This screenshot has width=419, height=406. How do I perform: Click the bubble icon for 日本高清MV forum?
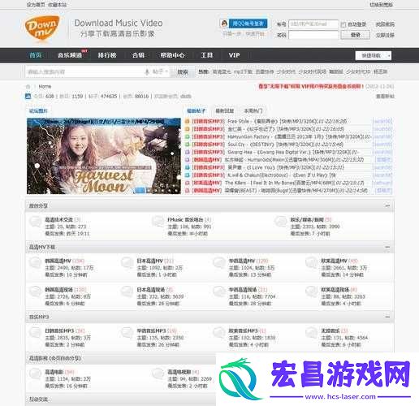[x=127, y=262]
